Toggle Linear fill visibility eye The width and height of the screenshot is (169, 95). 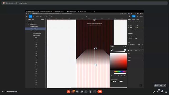[x=140, y=50]
